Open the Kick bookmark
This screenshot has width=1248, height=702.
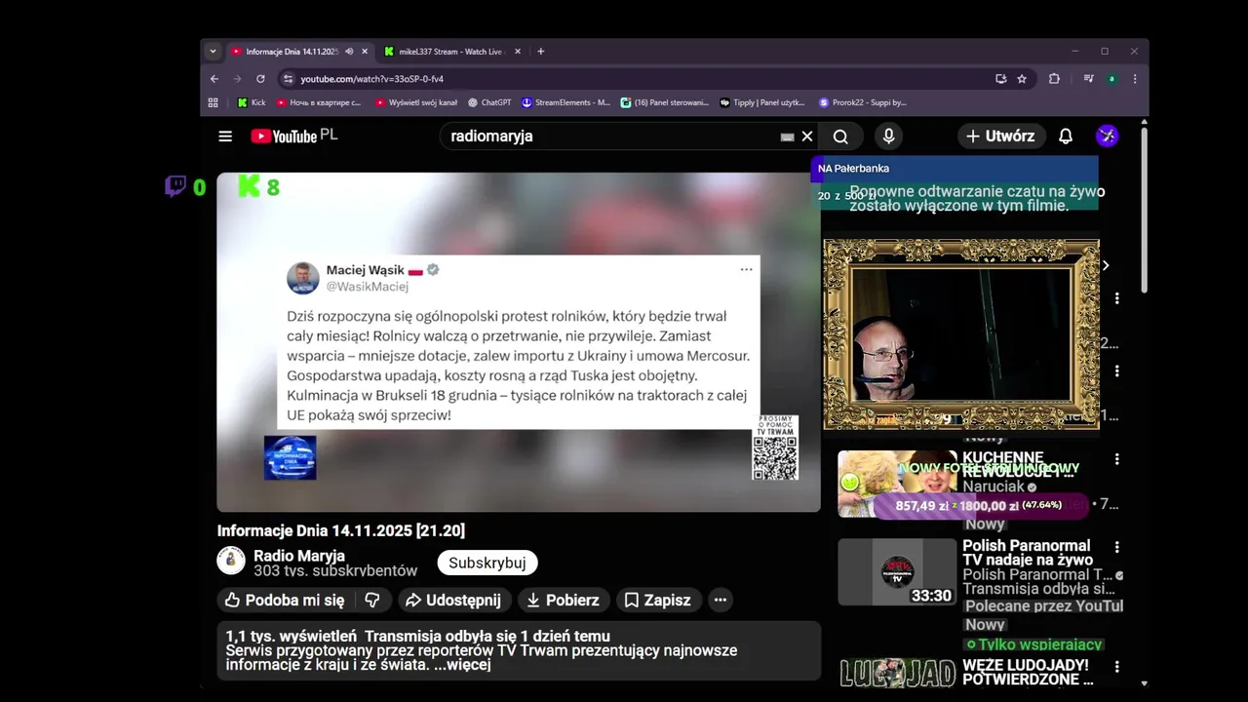tap(252, 102)
